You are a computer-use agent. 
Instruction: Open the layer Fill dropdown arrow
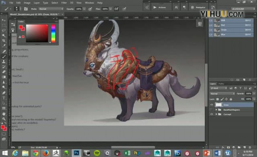(x=254, y=99)
